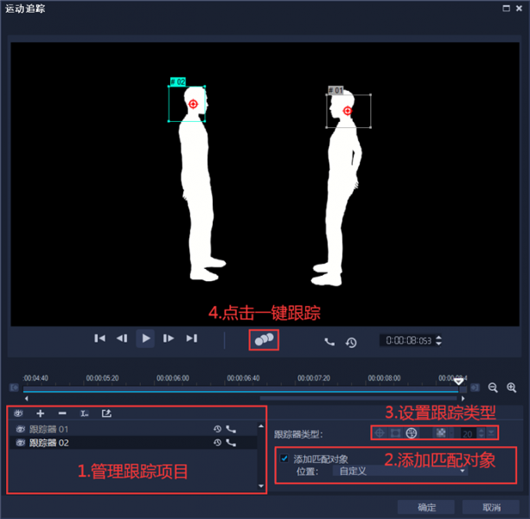
Task: Click the left arrow of timeline scrollbar
Action: pyautogui.click(x=26, y=399)
